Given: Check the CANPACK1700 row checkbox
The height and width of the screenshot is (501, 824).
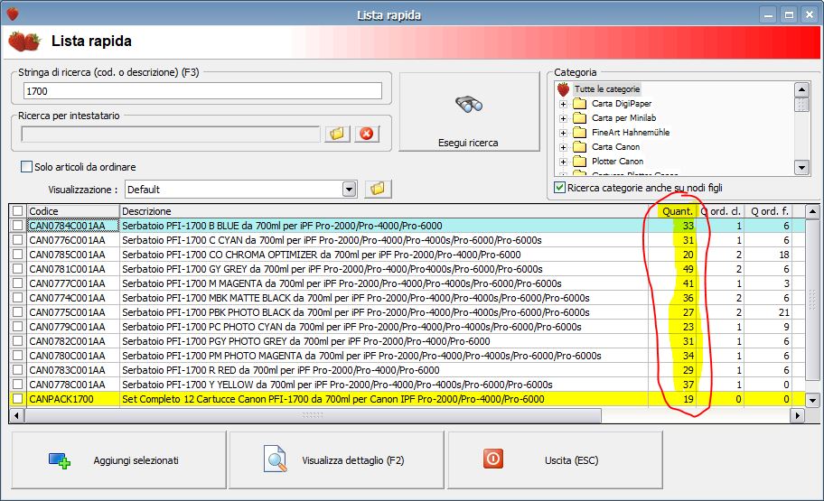Looking at the screenshot, I should (18, 399).
